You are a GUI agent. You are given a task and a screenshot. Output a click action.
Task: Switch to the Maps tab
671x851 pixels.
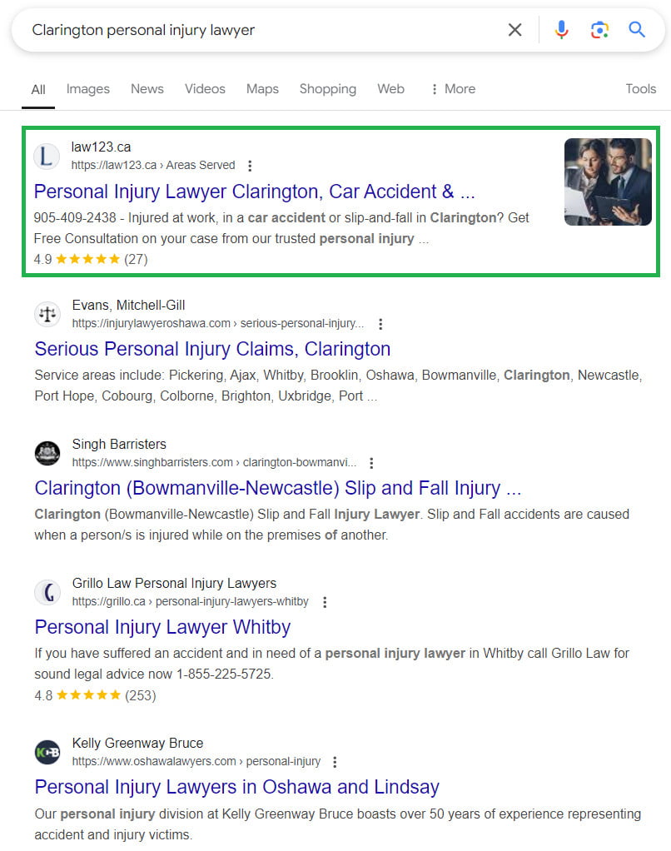pos(262,89)
